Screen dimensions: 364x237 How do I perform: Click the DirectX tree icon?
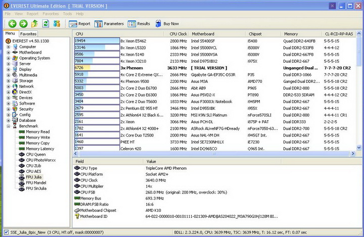click(x=15, y=92)
